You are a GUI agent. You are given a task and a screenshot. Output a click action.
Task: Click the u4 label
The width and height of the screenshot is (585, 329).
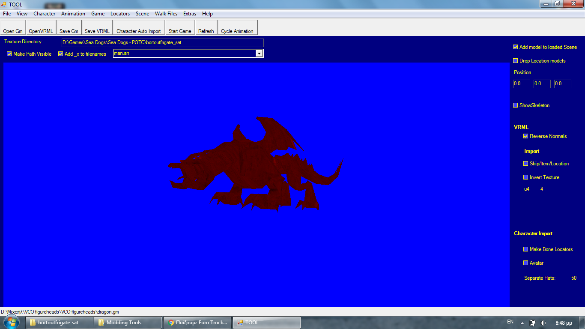527,189
